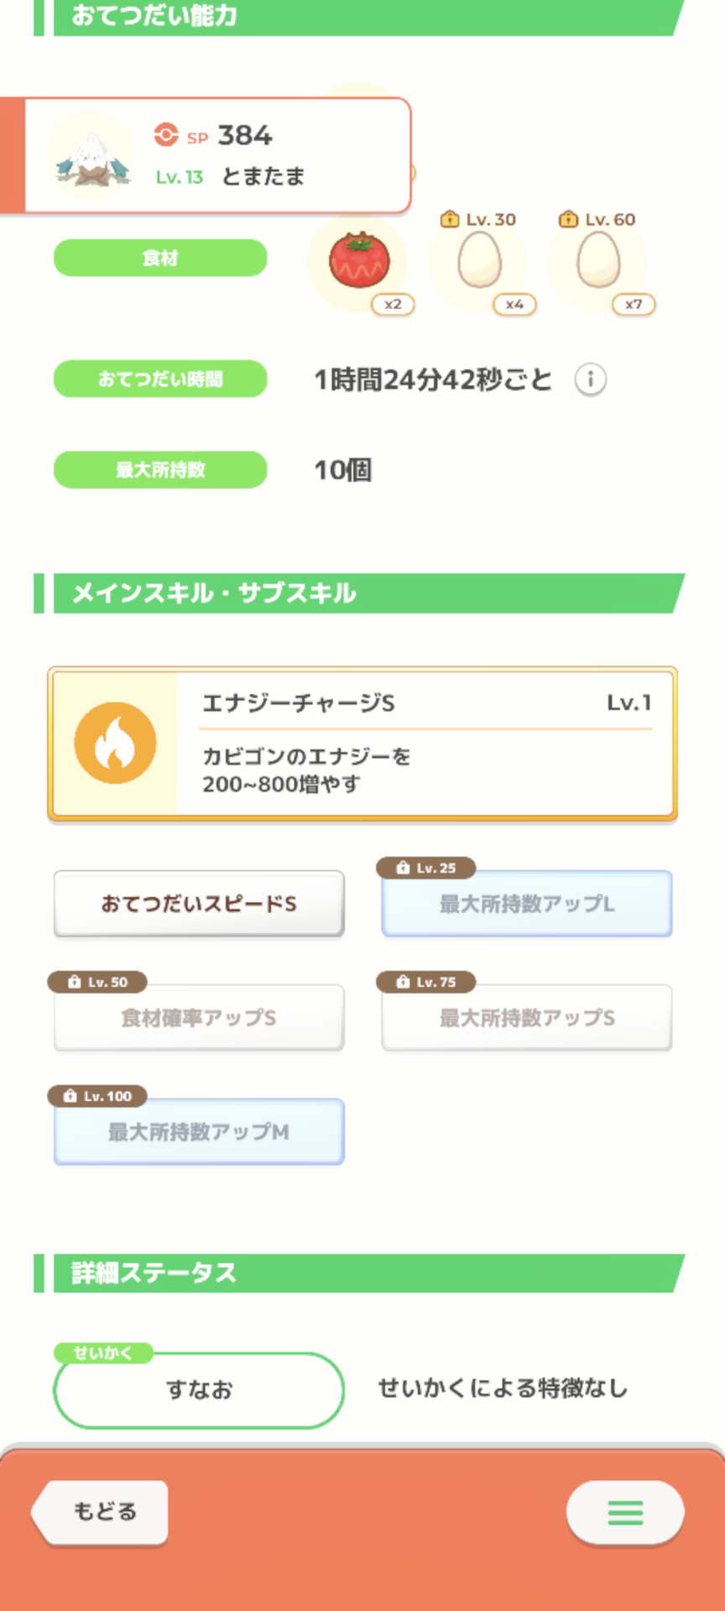Tap the すなお nature box
Image resolution: width=725 pixels, height=1611 pixels.
tap(199, 1390)
